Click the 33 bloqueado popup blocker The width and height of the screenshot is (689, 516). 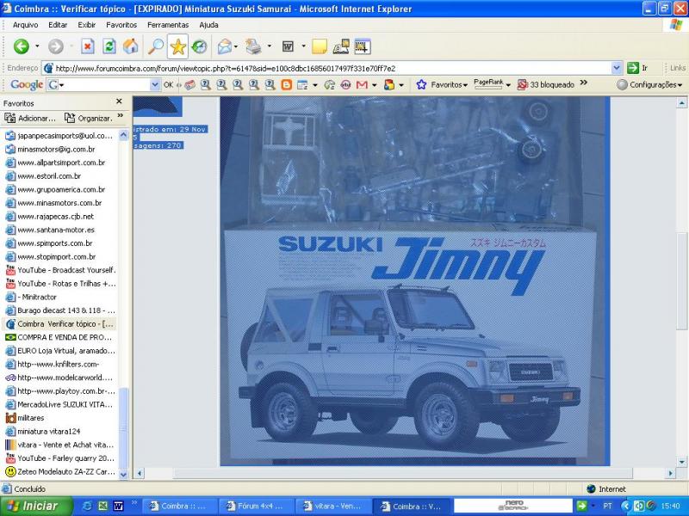coord(546,84)
